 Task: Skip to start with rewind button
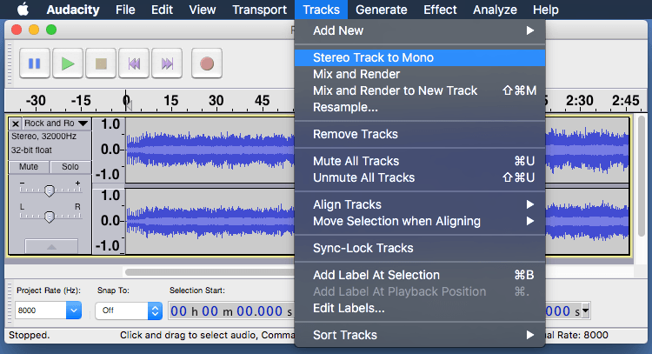[x=134, y=63]
